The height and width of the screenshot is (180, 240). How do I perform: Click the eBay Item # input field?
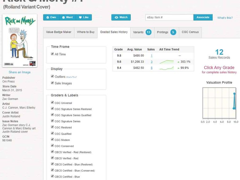[169, 17]
